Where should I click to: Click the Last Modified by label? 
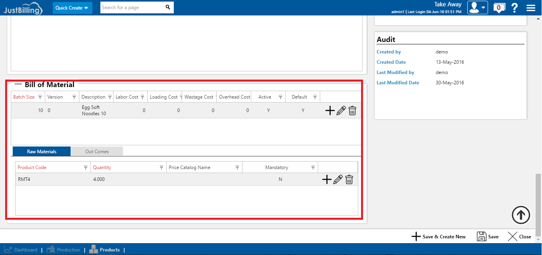pos(396,72)
